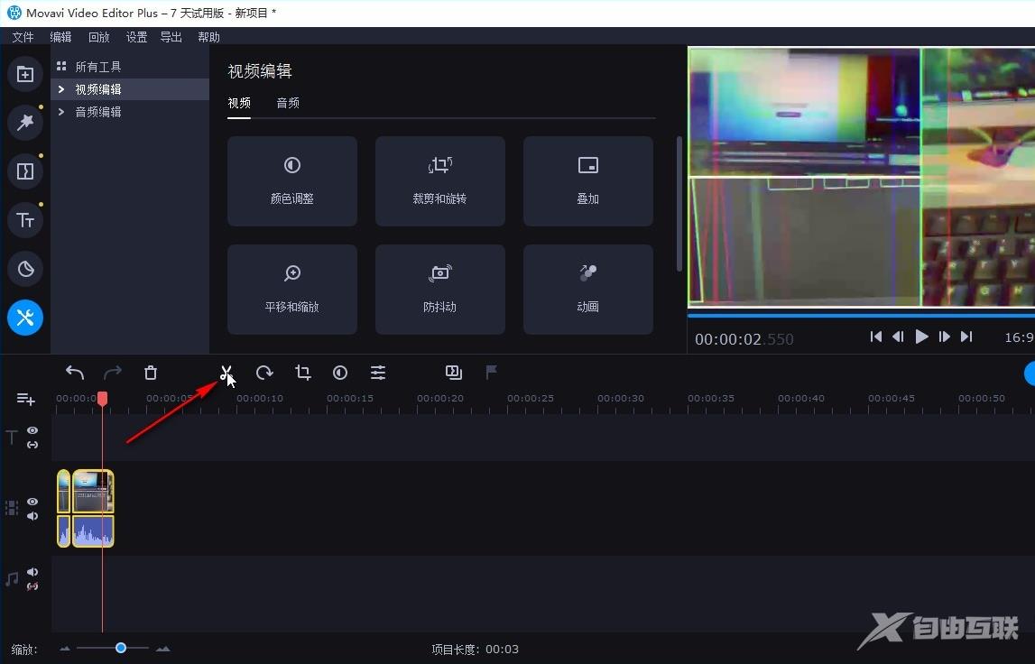This screenshot has height=664, width=1035.
Task: Click timeline ruler at 00:00:20
Action: coord(440,398)
